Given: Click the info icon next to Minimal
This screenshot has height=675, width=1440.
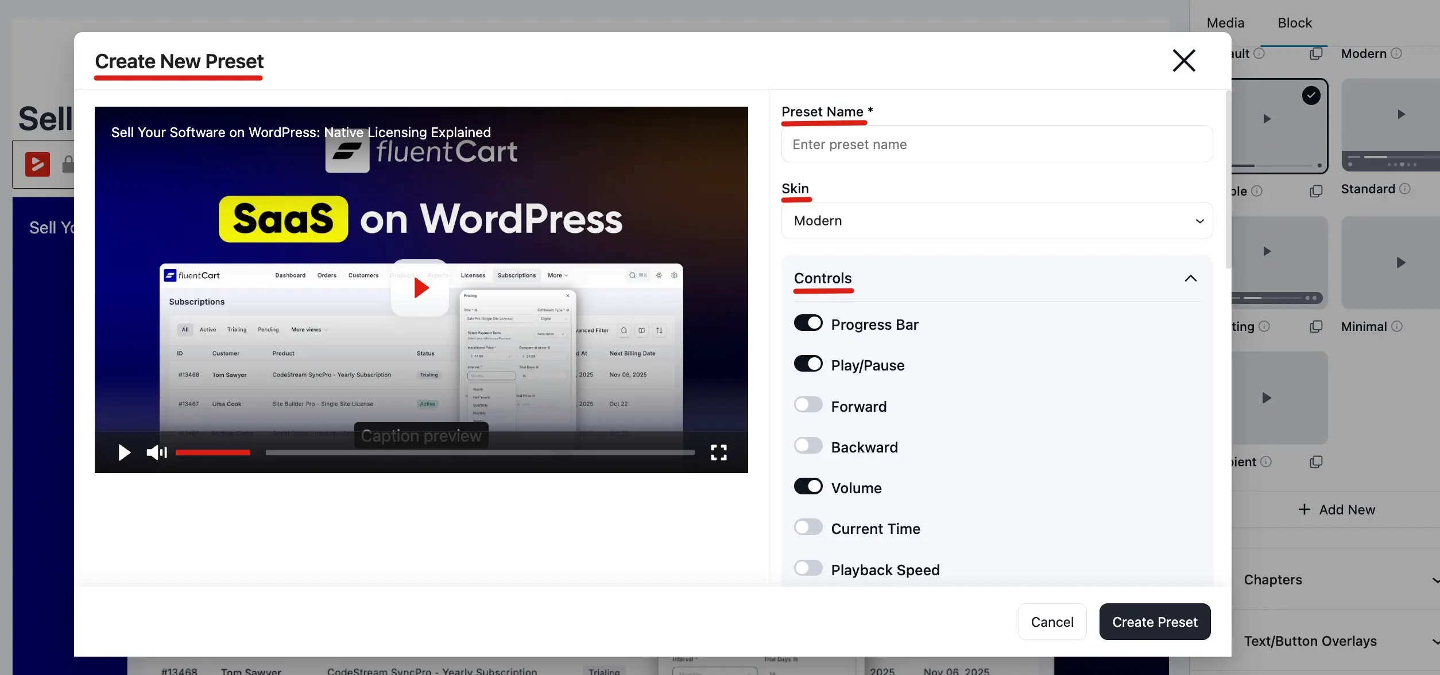Looking at the screenshot, I should coord(1397,326).
